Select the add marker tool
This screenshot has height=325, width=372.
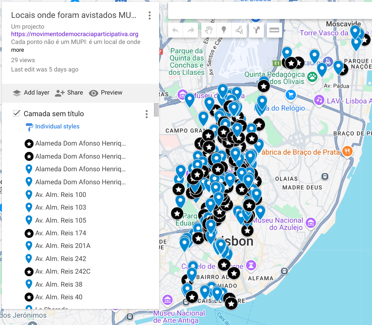point(224,31)
